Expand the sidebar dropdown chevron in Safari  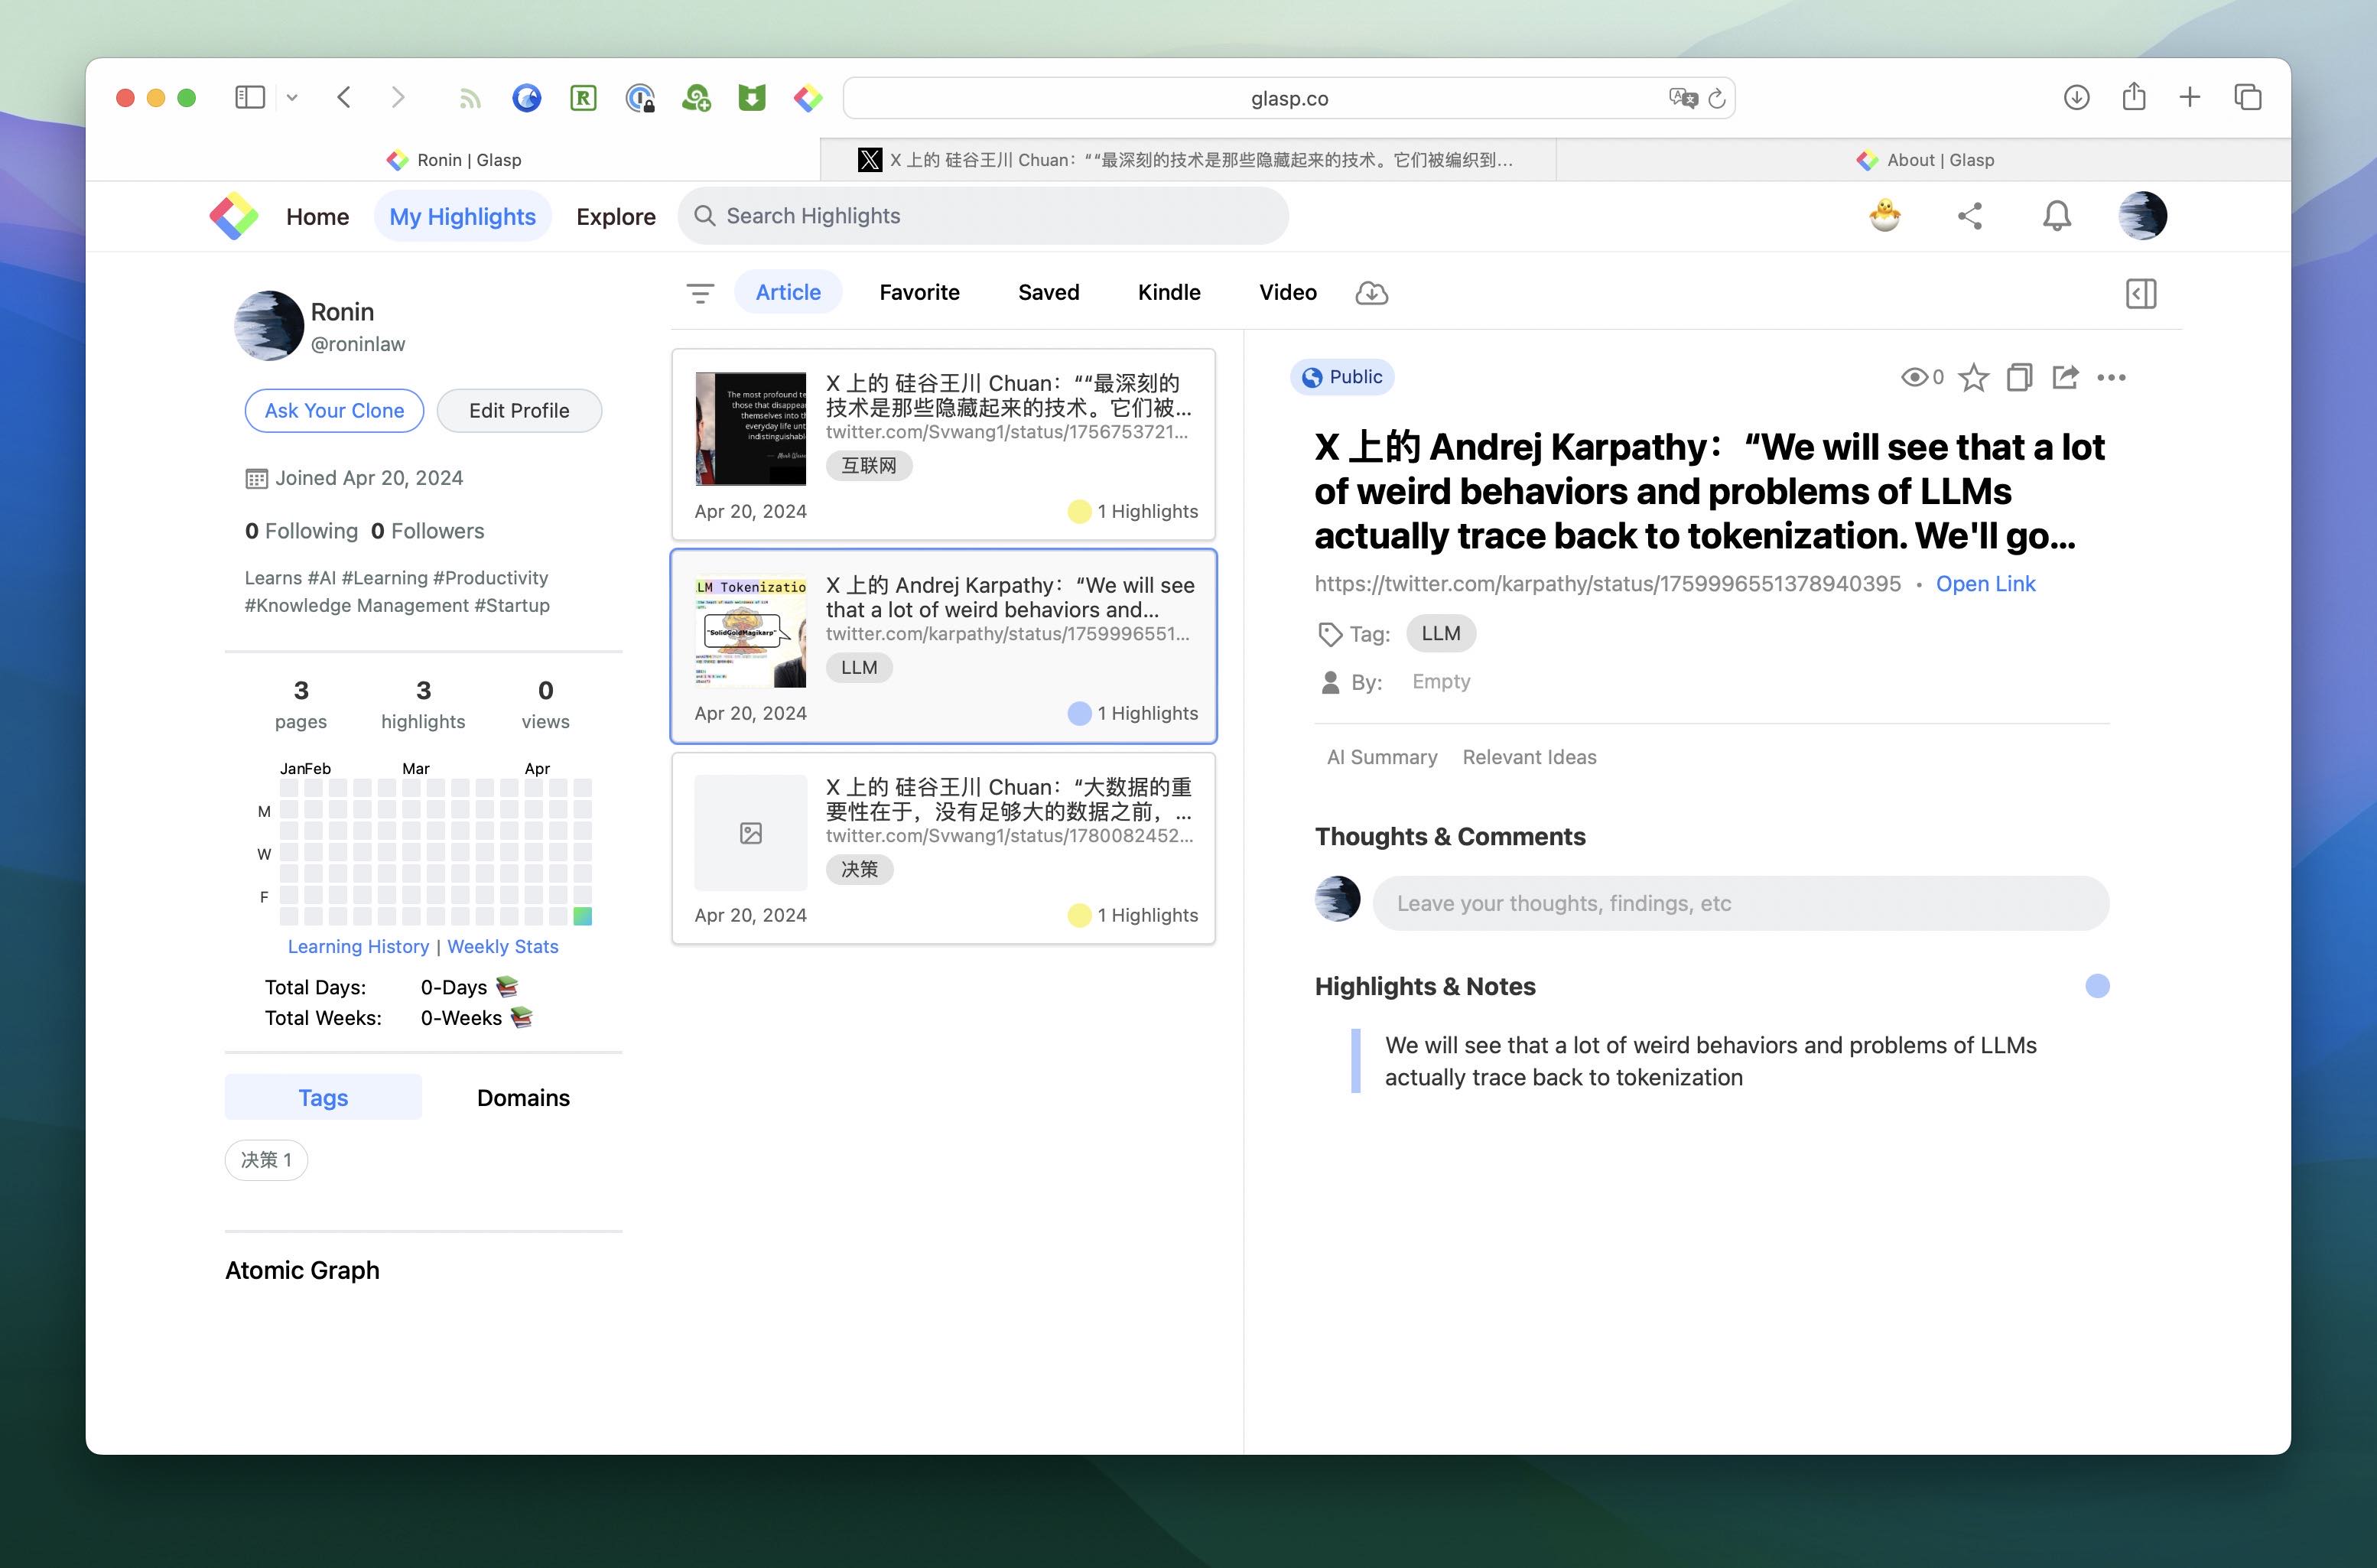(292, 97)
